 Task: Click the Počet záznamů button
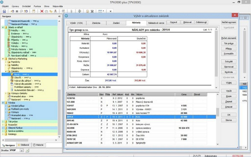[x=229, y=38]
